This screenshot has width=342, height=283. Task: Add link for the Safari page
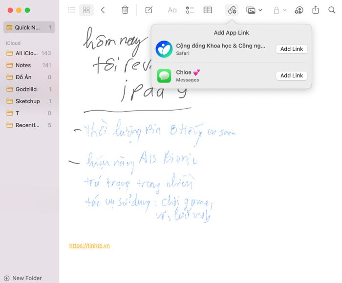coord(292,49)
